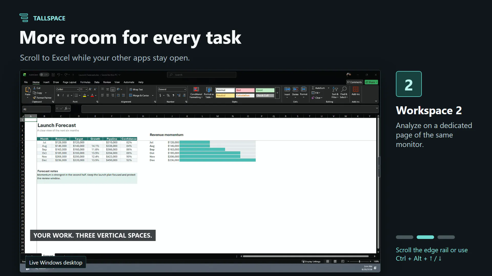Toggle Wrap Text
492x276 pixels.
(x=136, y=89)
